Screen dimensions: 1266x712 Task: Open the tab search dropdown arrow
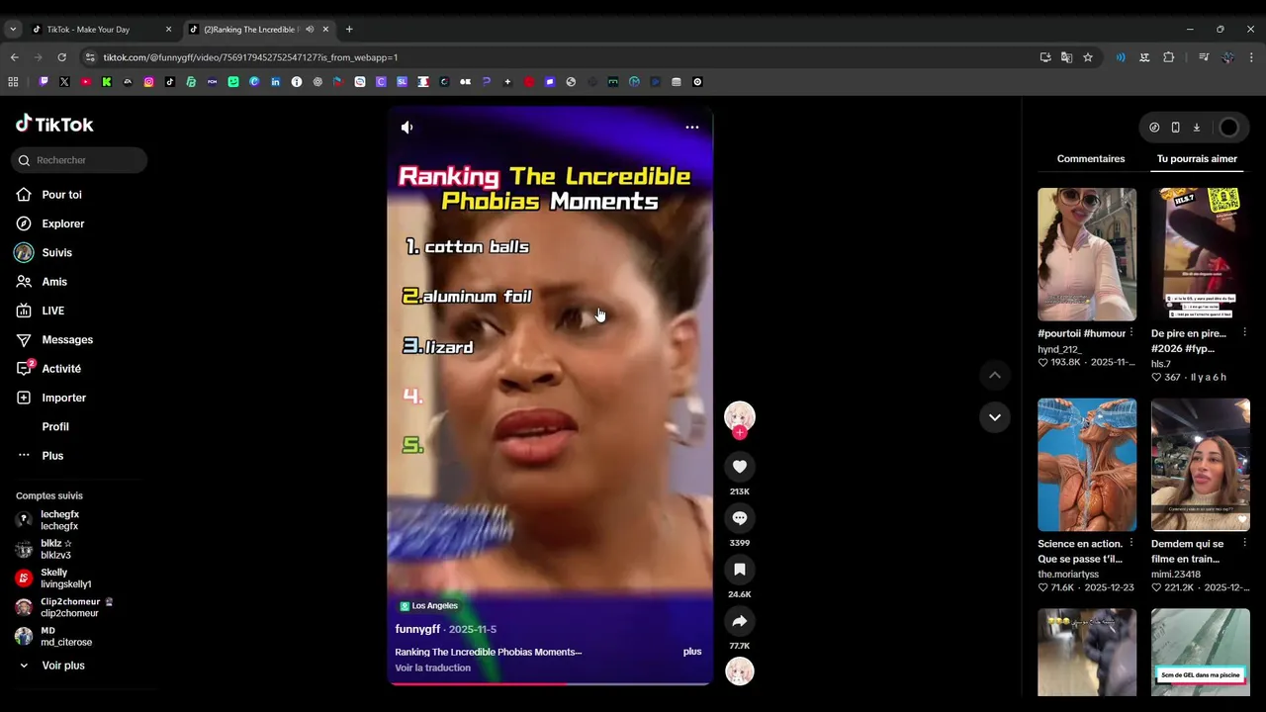pyautogui.click(x=13, y=30)
